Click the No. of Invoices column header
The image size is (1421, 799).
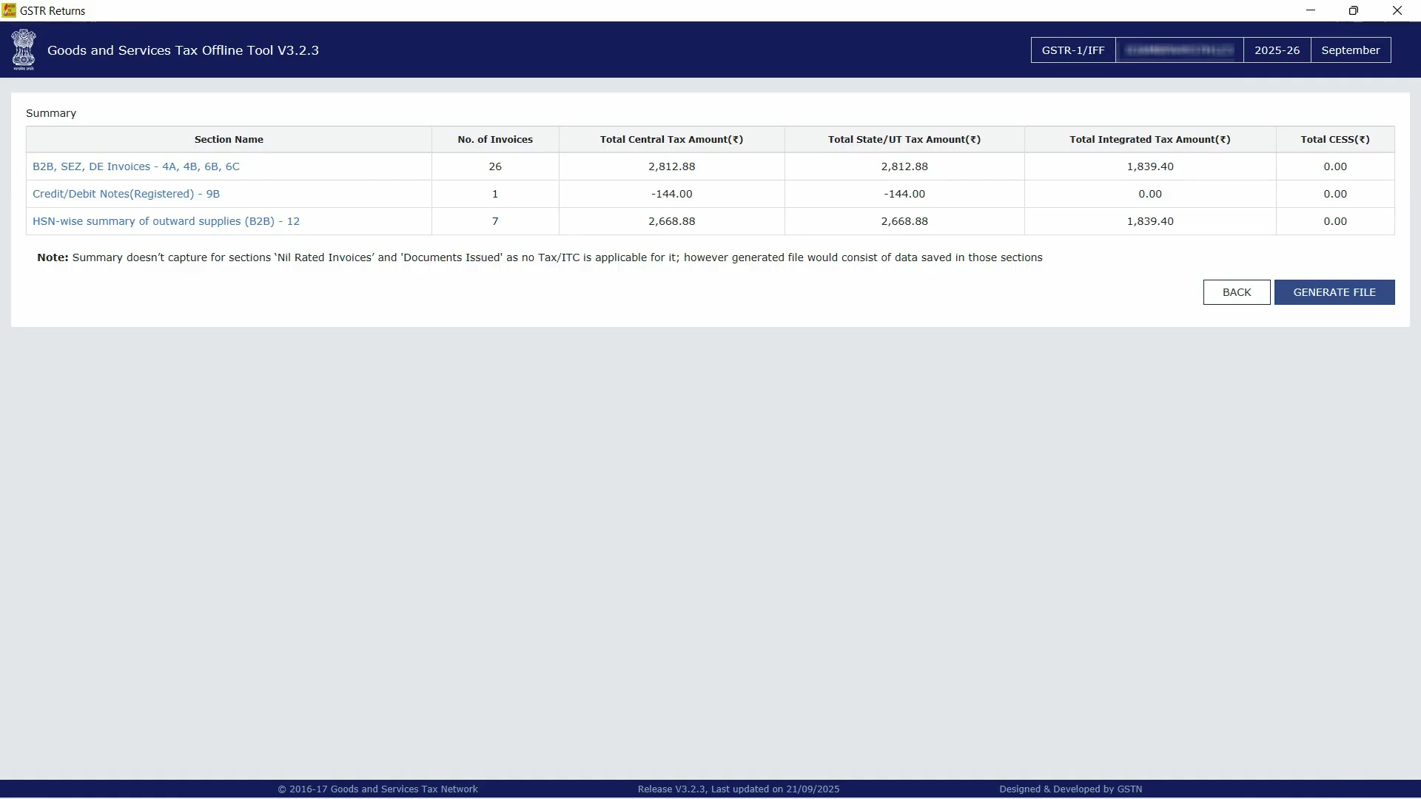(495, 140)
